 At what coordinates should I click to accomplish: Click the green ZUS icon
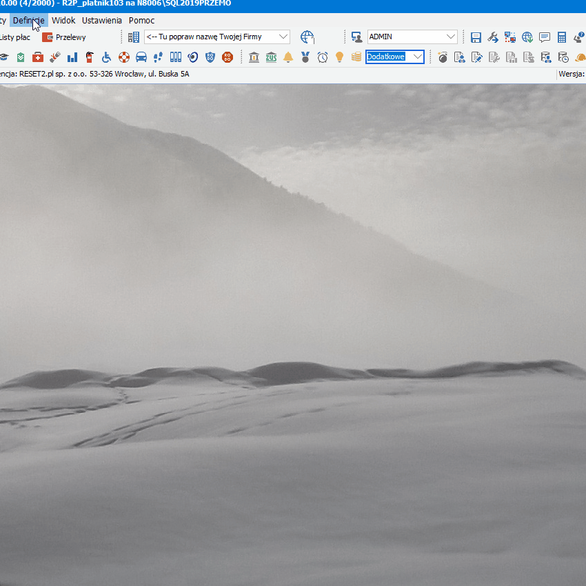click(272, 57)
